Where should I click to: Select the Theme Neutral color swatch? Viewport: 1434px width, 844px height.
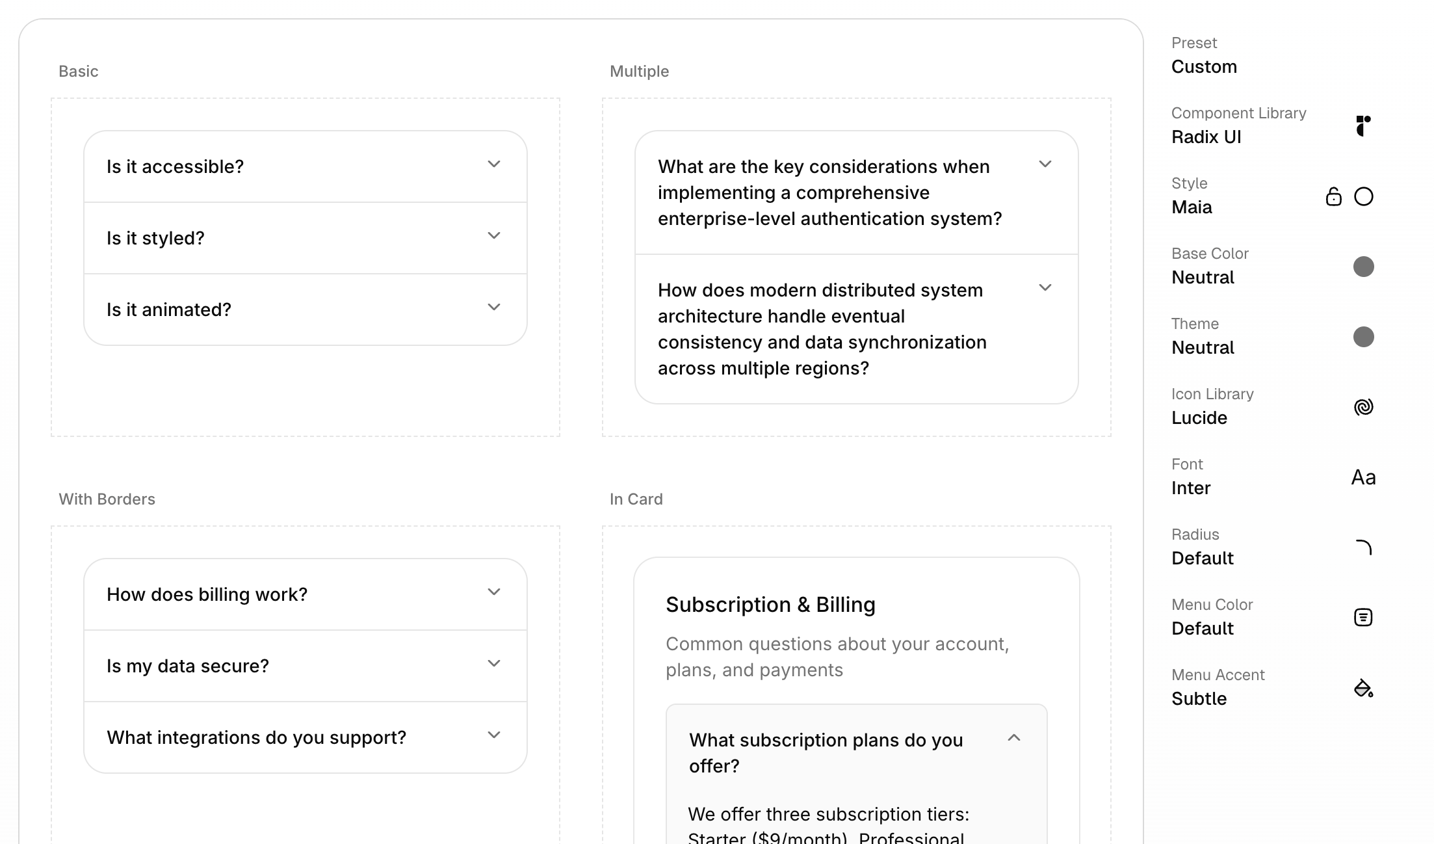[1363, 337]
